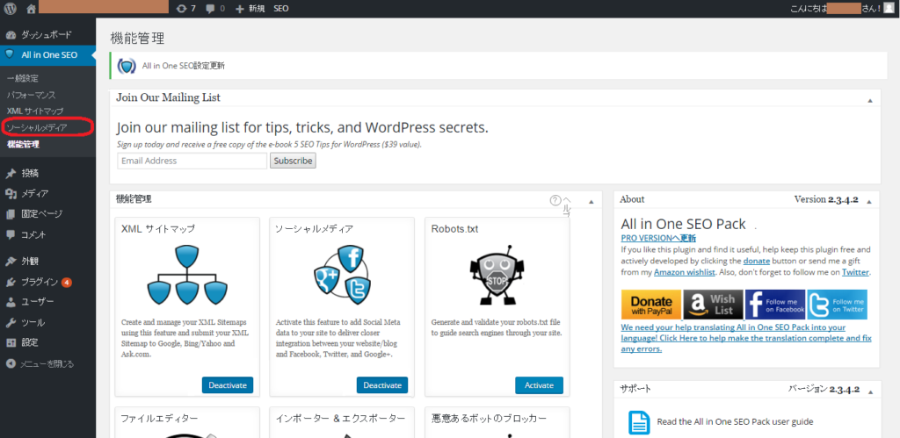Deactivate the ソーシャルメディア feature
This screenshot has width=900, height=438.
[x=382, y=385]
